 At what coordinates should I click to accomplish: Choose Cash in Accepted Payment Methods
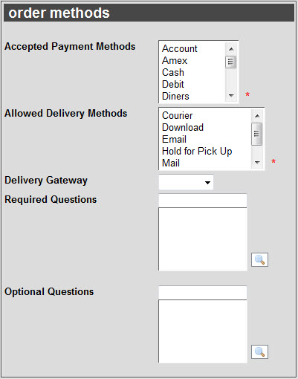point(173,73)
